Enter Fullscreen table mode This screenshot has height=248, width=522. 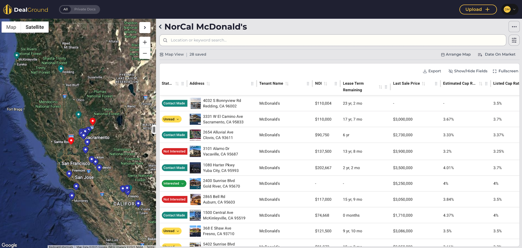tap(505, 71)
